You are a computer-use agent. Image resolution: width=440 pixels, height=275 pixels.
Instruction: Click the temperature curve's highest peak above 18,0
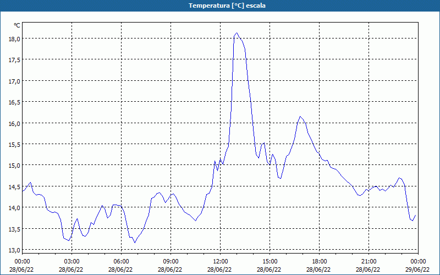(237, 33)
